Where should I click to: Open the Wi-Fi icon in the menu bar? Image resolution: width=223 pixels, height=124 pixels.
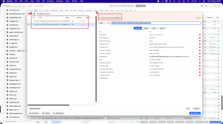[x=188, y=1]
